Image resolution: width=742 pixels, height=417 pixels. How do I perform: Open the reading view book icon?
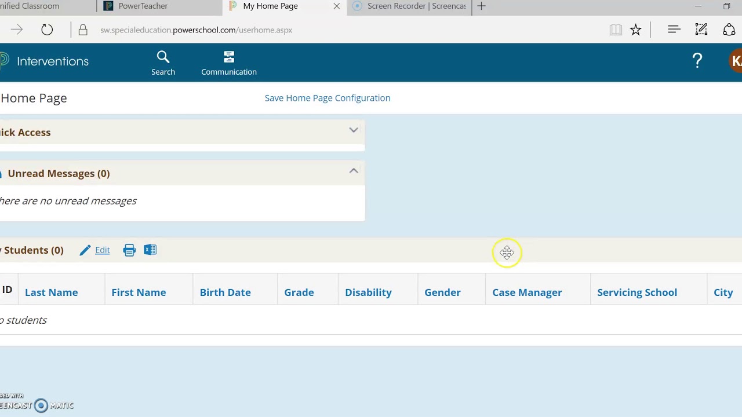616,30
